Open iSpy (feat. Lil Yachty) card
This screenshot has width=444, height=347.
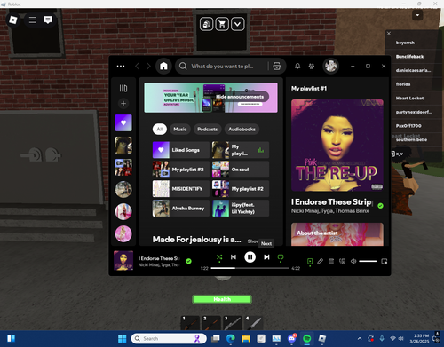pos(241,208)
